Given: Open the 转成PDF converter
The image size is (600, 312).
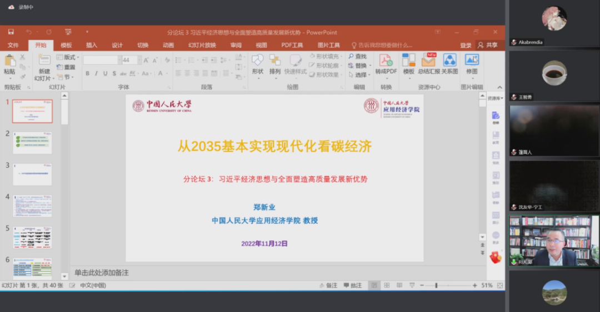Looking at the screenshot, I should 386,61.
